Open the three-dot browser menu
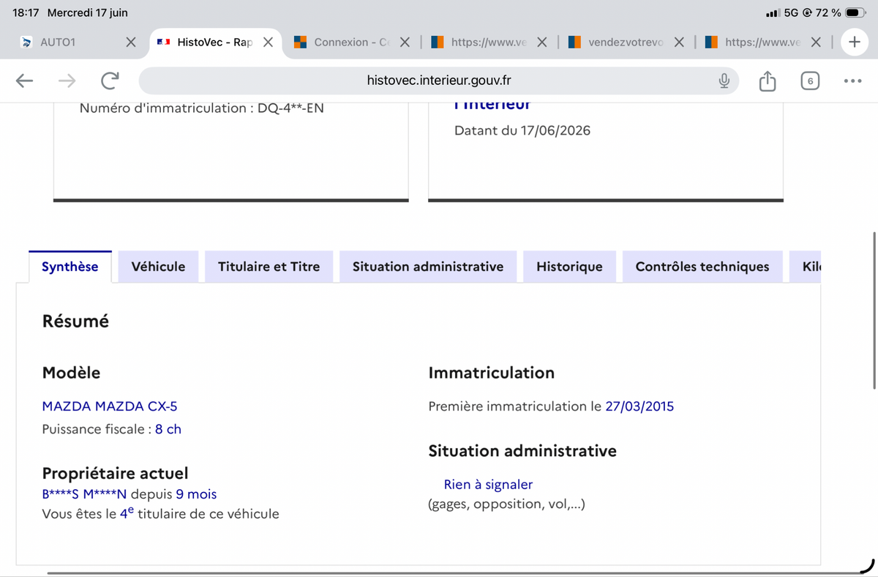 point(852,81)
